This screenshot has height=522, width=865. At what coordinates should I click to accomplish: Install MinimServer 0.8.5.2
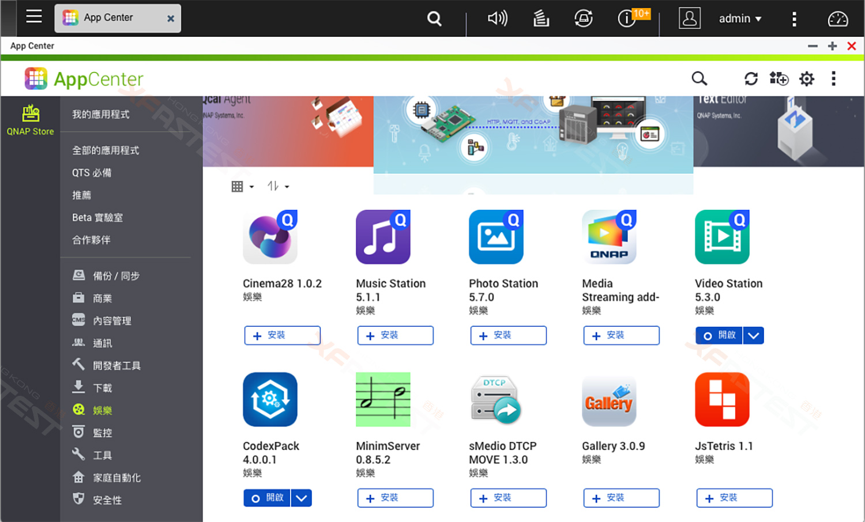pos(396,498)
